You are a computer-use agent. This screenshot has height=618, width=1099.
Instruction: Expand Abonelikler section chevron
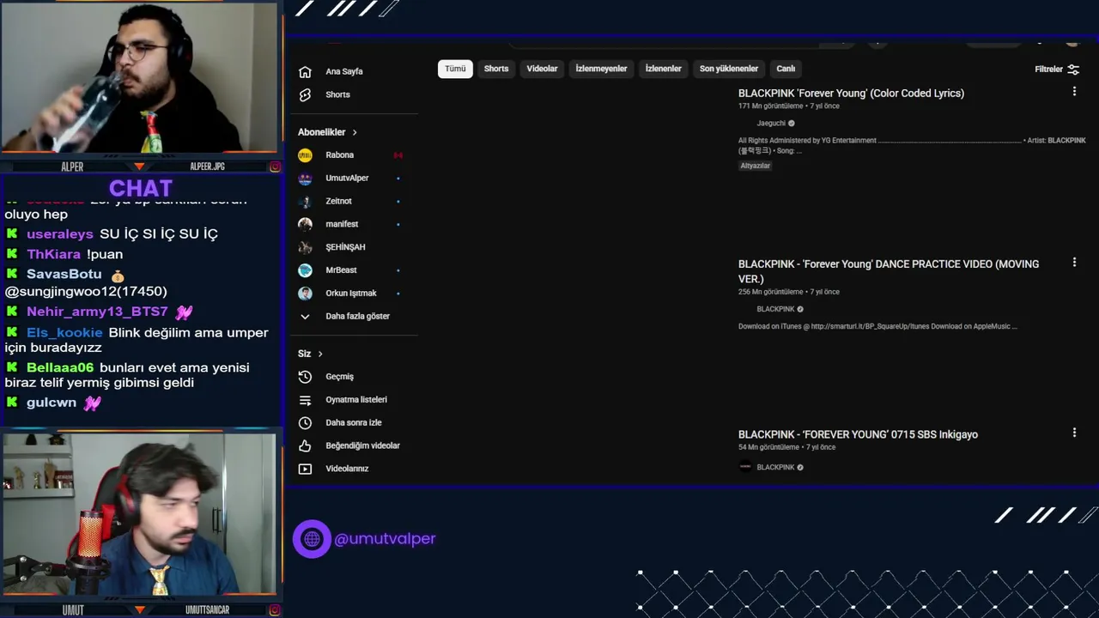(354, 132)
